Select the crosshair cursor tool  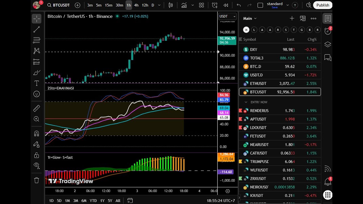37,19
